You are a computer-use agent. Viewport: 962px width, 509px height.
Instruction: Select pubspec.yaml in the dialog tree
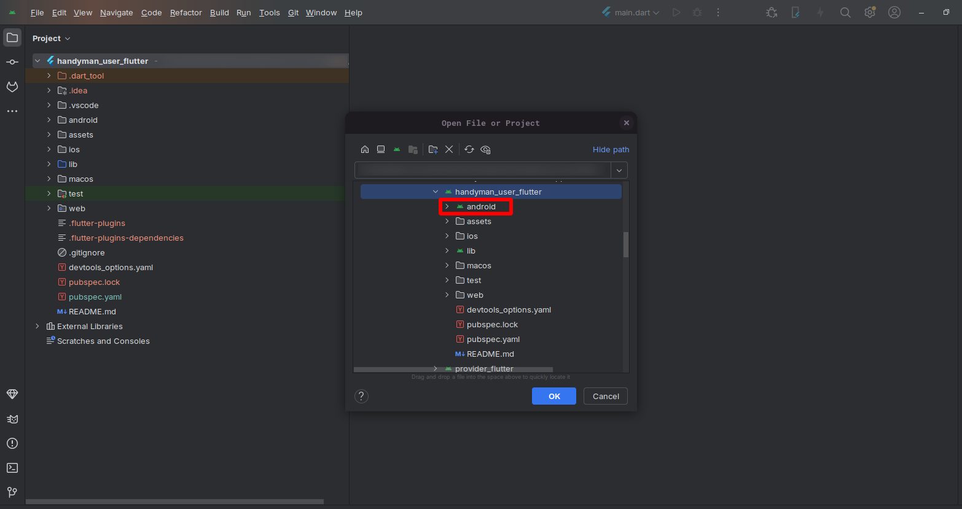pos(493,339)
